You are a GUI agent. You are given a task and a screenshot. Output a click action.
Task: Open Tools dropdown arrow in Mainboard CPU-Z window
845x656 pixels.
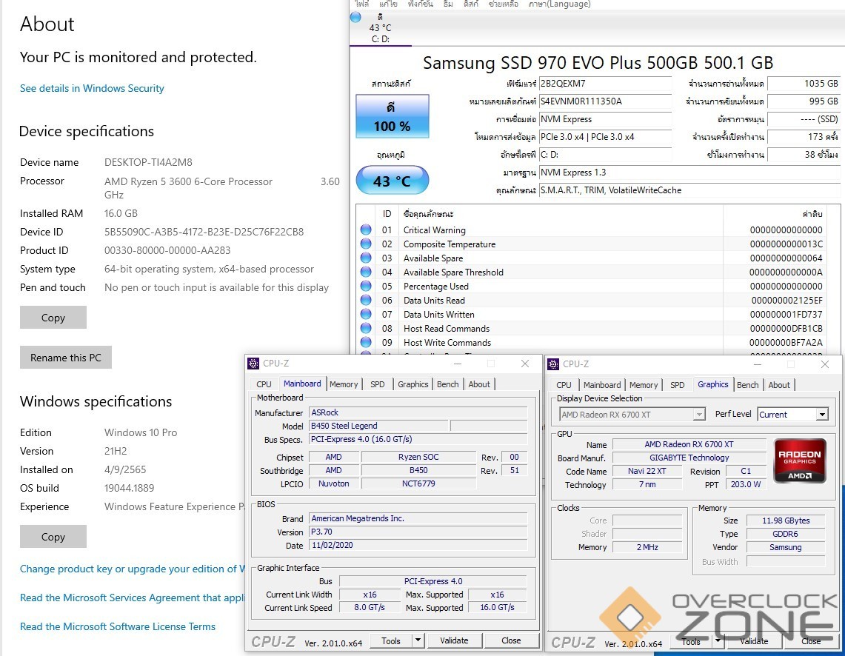[x=418, y=640]
